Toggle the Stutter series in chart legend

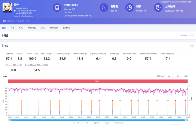click(x=106, y=123)
